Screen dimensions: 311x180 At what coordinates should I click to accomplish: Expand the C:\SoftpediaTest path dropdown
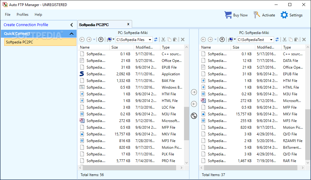[271, 40]
